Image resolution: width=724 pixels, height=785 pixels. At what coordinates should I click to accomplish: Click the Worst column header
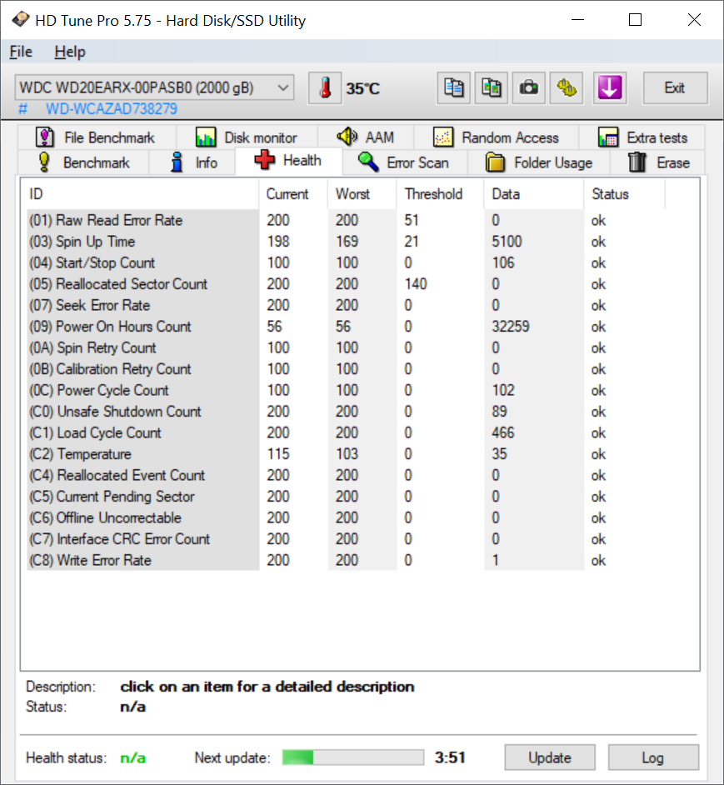click(362, 194)
